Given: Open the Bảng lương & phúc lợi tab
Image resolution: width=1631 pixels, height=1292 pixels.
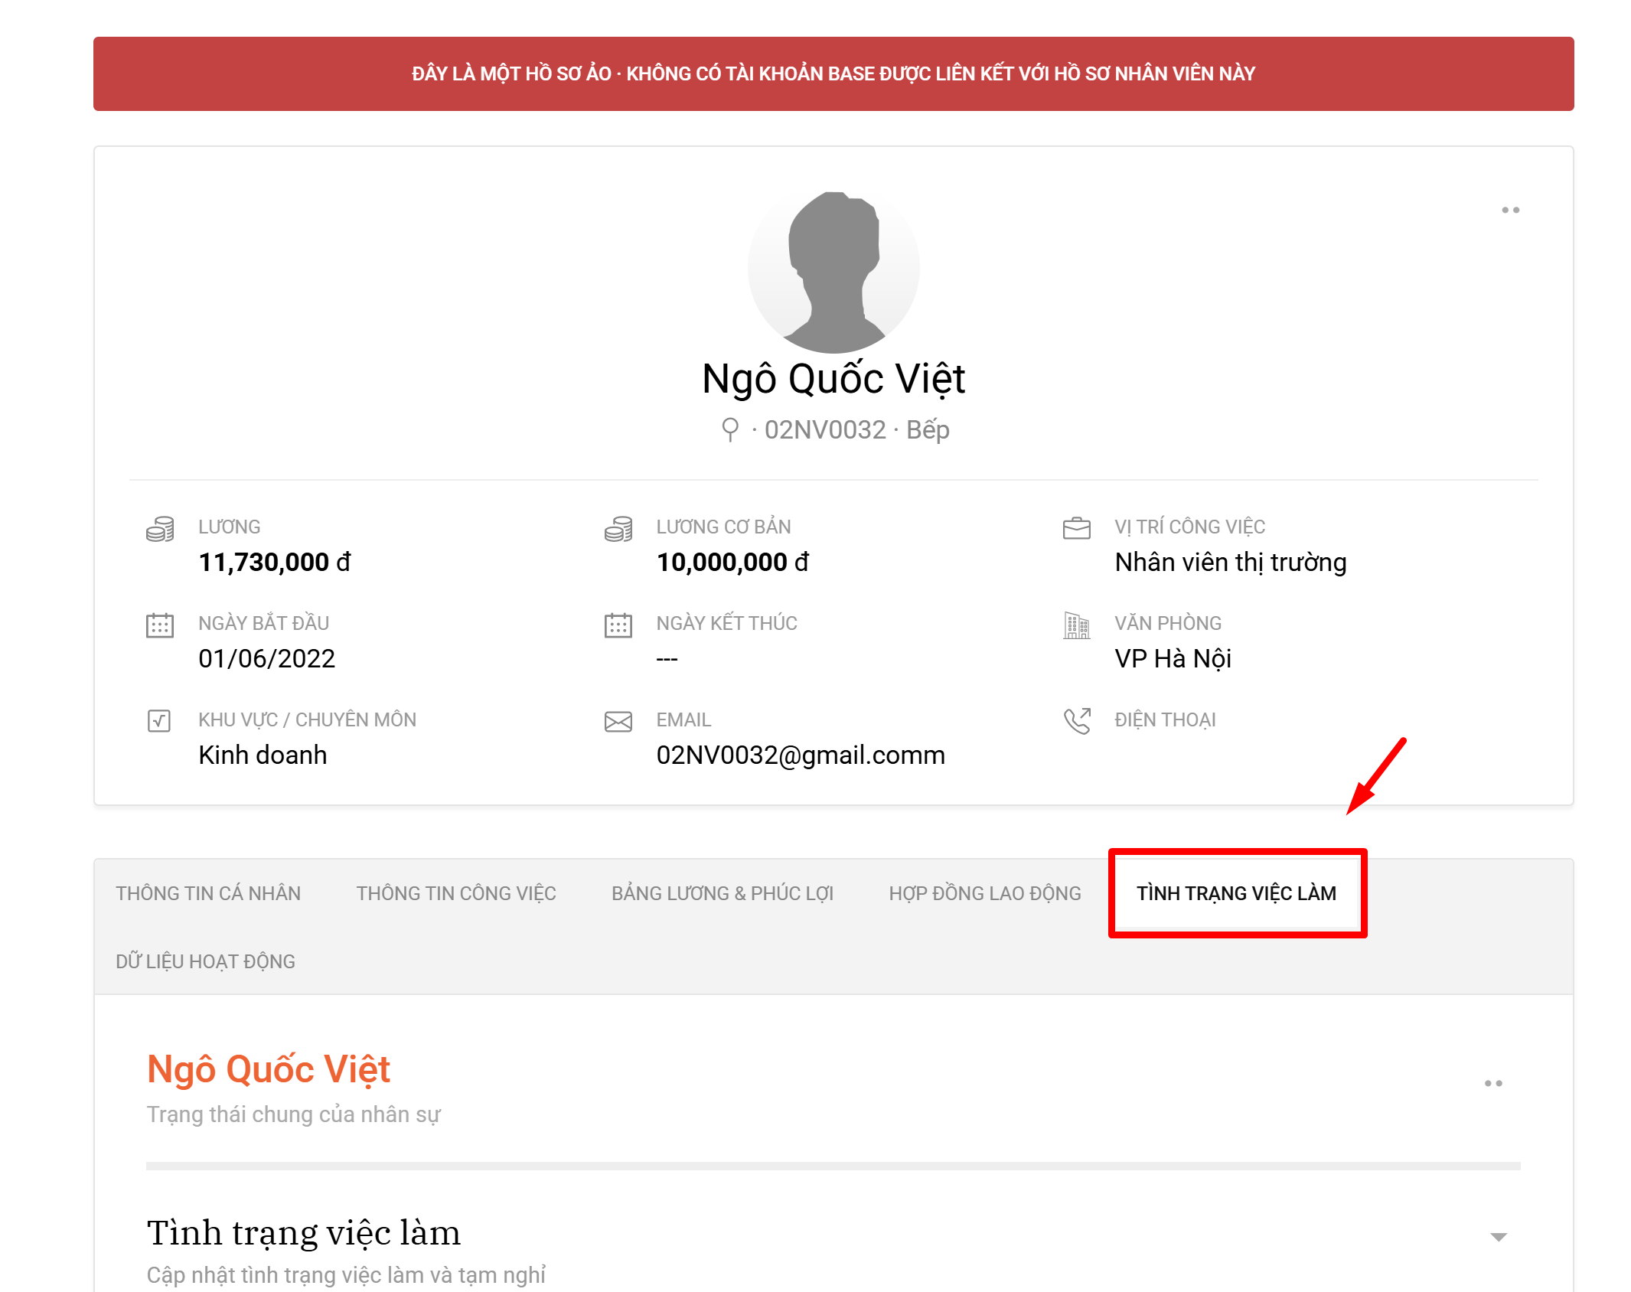Looking at the screenshot, I should tap(722, 893).
